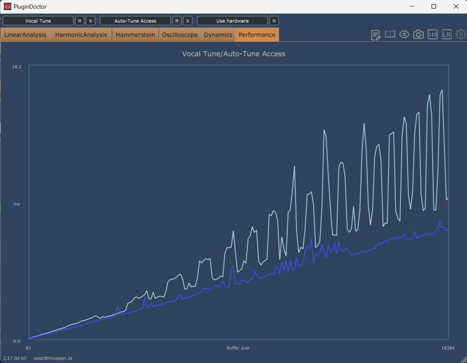The image size is (467, 363).
Task: Toggle the LR channel icon
Action: (446, 35)
